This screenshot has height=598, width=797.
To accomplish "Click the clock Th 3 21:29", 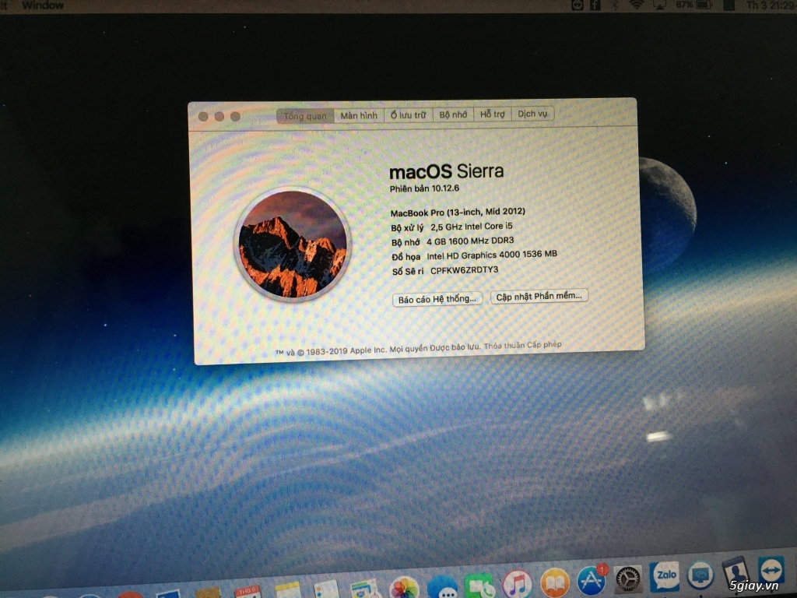I will [770, 5].
